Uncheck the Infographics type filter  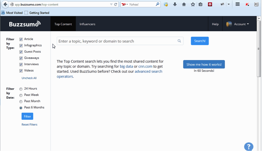click(21, 45)
